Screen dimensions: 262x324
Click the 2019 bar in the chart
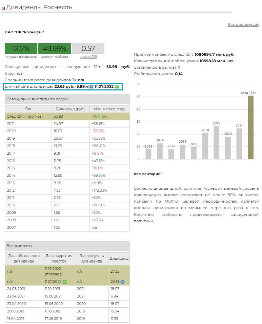pos(216,143)
